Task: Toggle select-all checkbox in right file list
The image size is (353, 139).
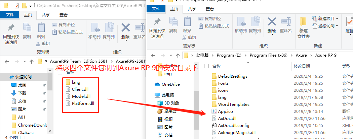Action: (x=206, y=66)
